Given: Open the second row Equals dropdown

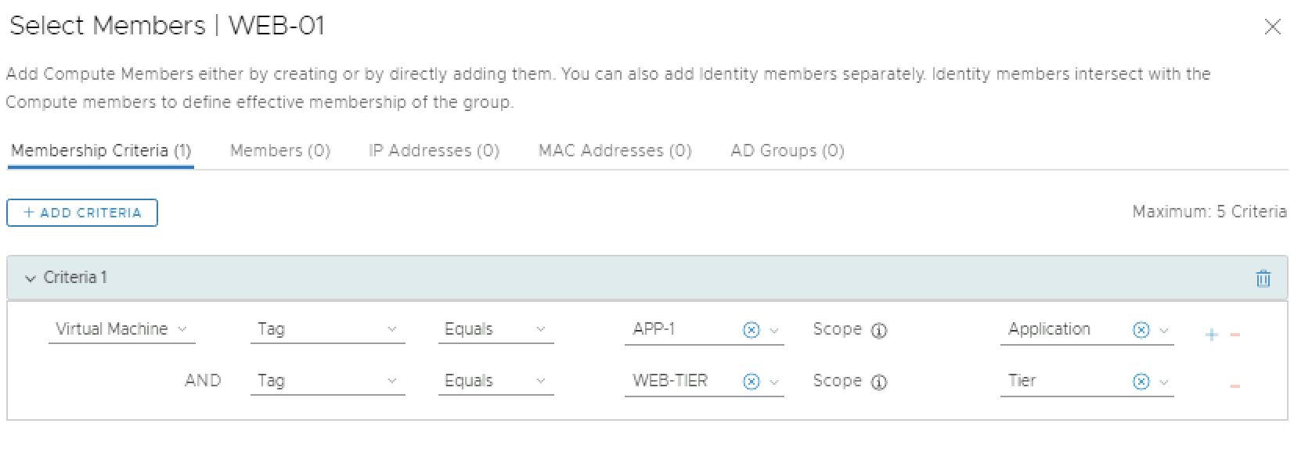Looking at the screenshot, I should [x=495, y=381].
